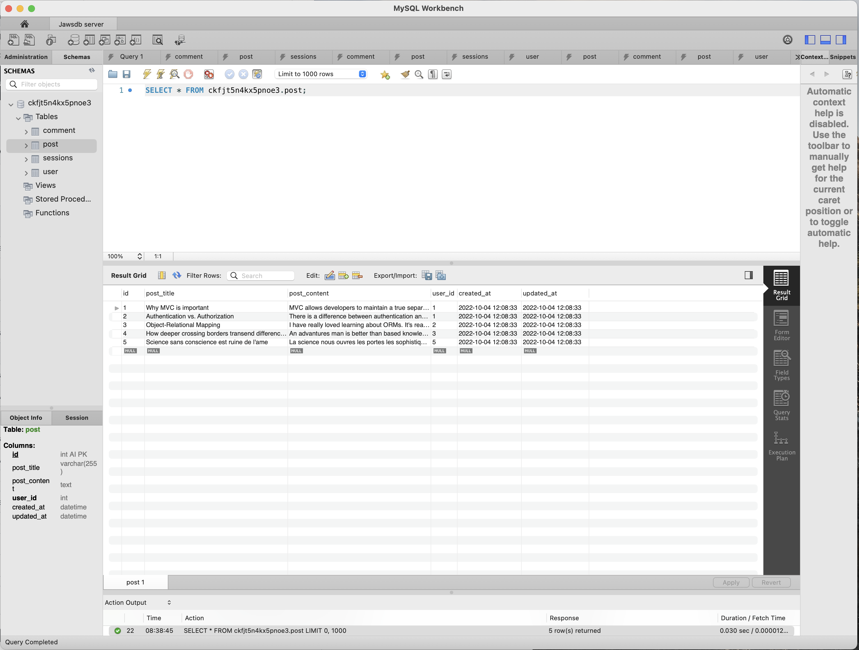Toggle the right sidebar panel visibility
The width and height of the screenshot is (859, 650).
841,40
